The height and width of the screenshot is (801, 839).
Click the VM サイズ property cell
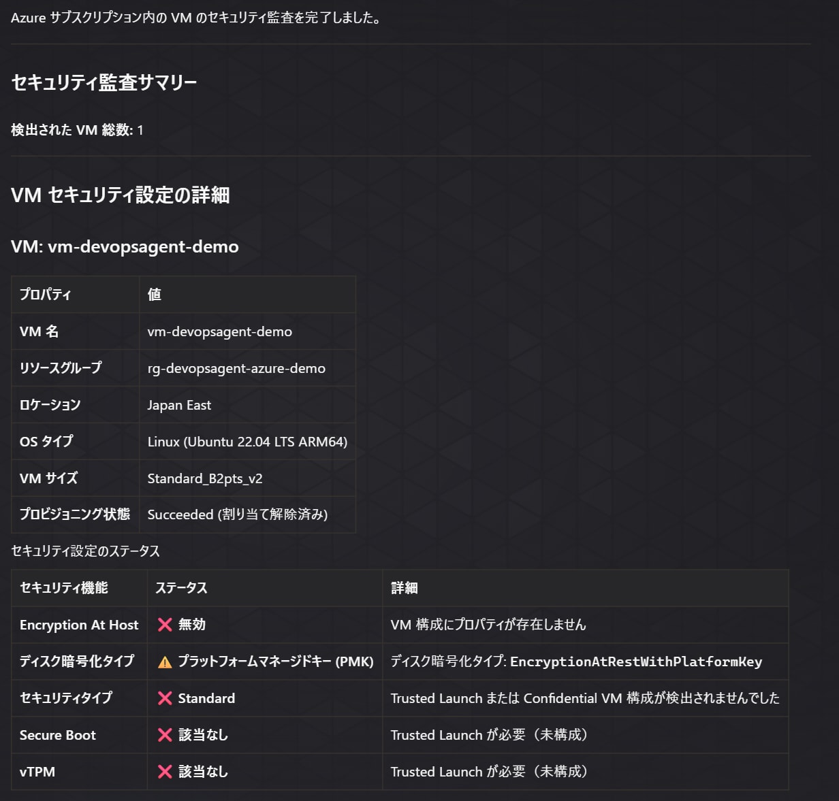pos(76,478)
